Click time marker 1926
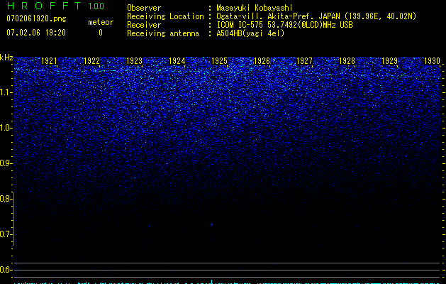 (262, 61)
